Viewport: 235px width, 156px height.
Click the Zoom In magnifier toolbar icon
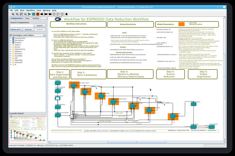13,14
